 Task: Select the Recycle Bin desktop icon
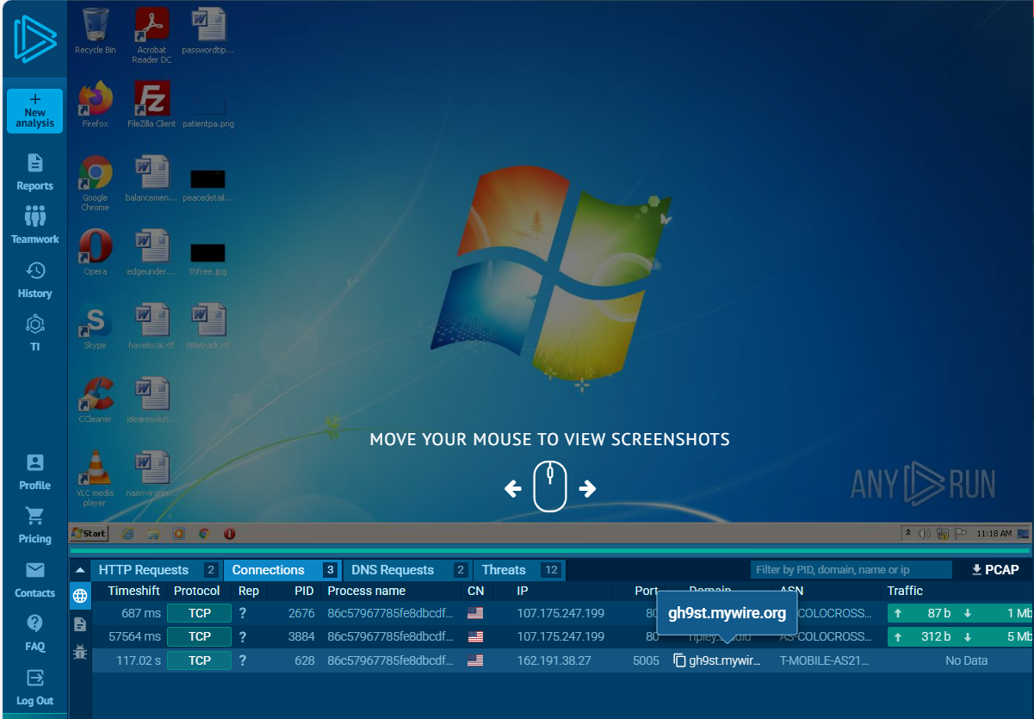95,31
